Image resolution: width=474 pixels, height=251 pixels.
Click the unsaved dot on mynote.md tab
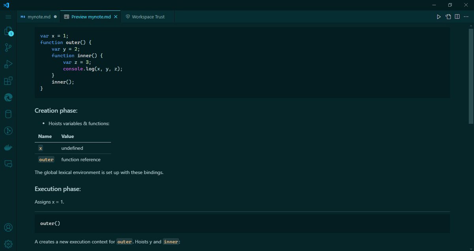55,17
